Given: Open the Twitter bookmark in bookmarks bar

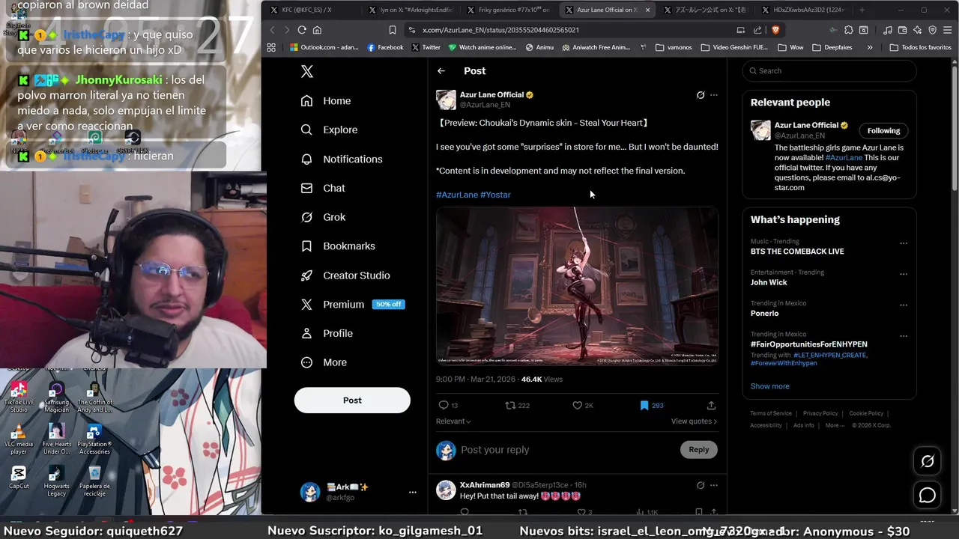Looking at the screenshot, I should point(426,47).
